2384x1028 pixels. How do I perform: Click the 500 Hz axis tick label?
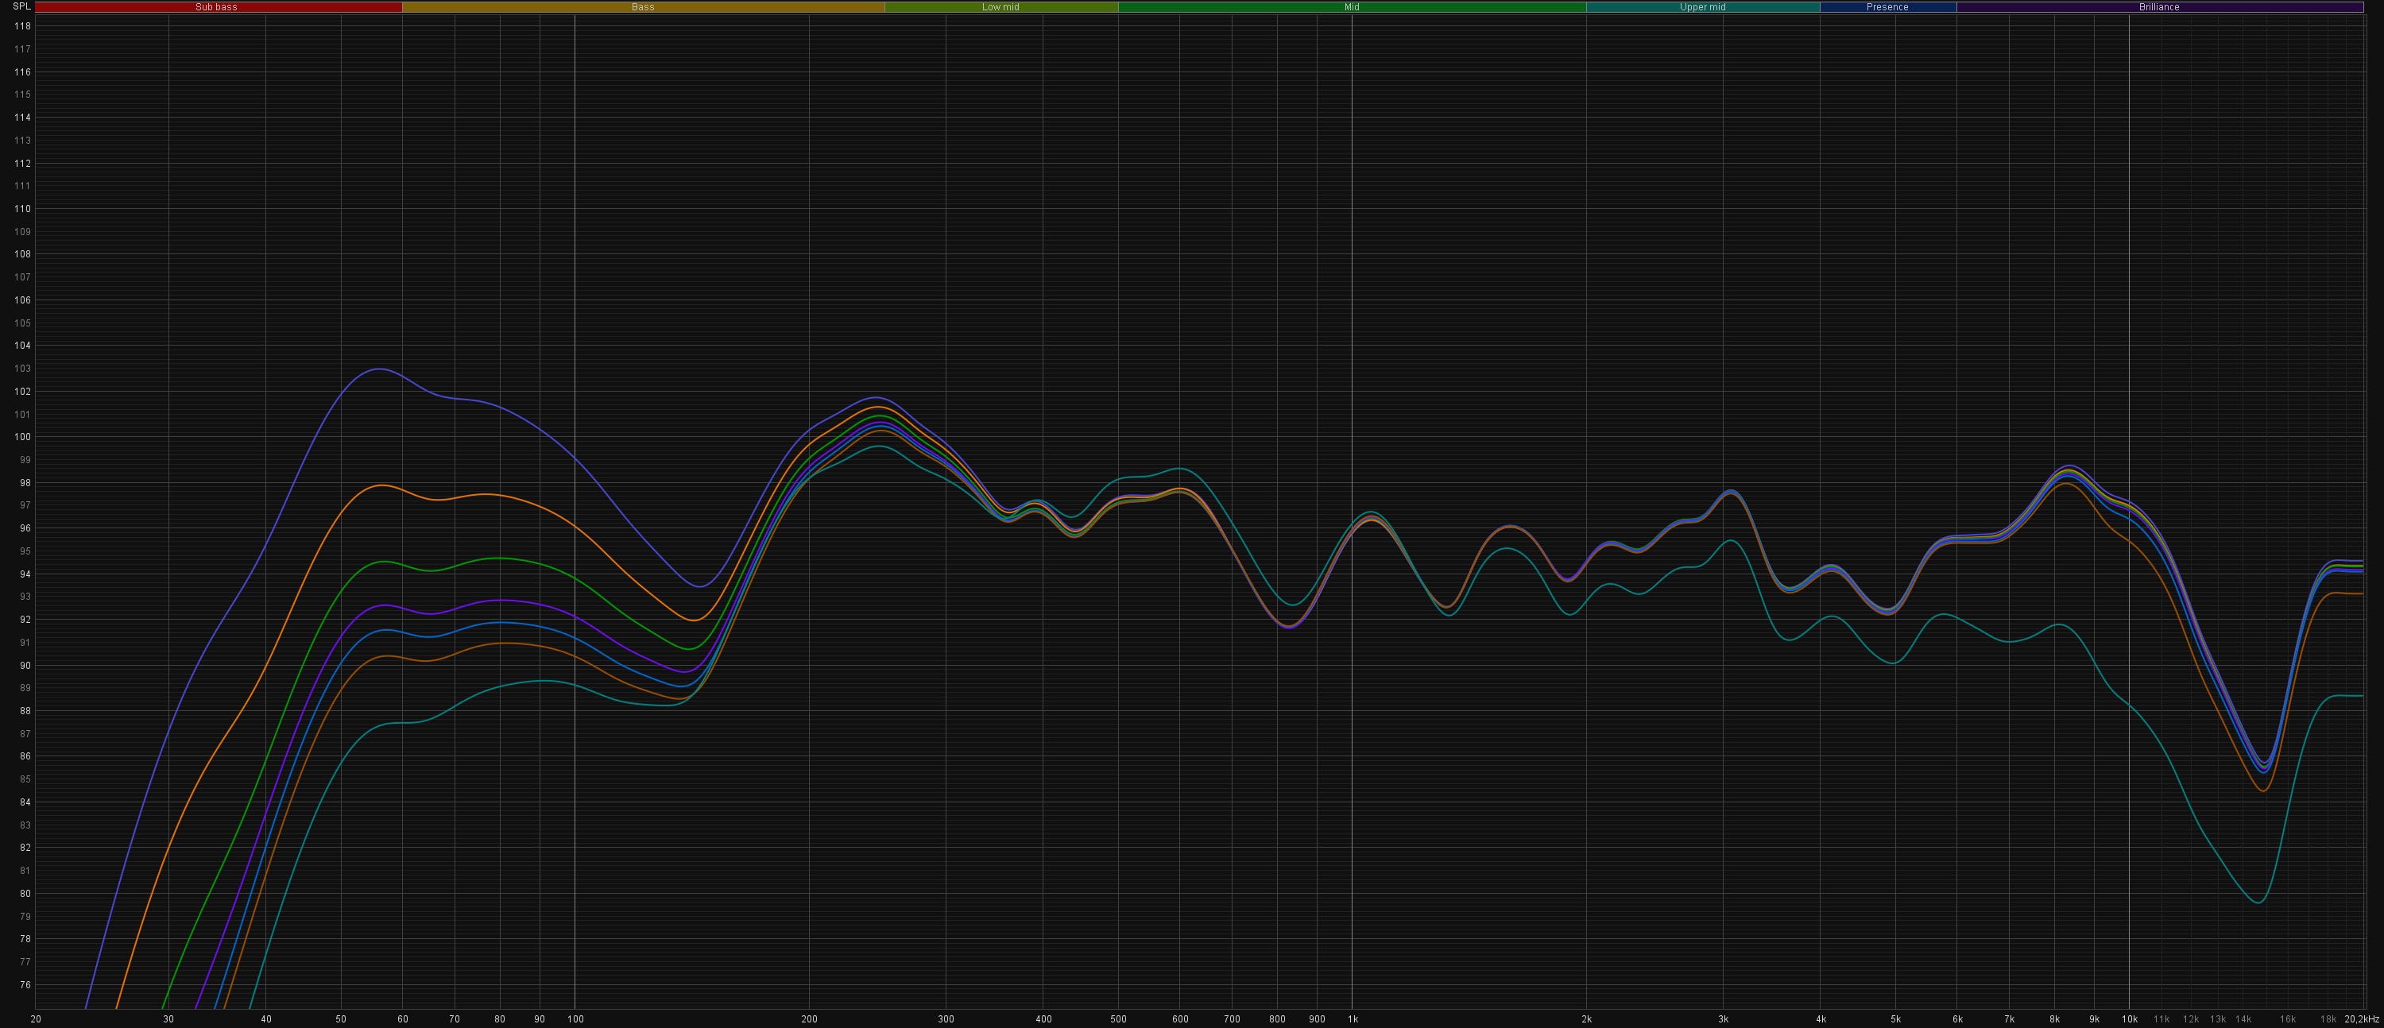pos(1118,1018)
